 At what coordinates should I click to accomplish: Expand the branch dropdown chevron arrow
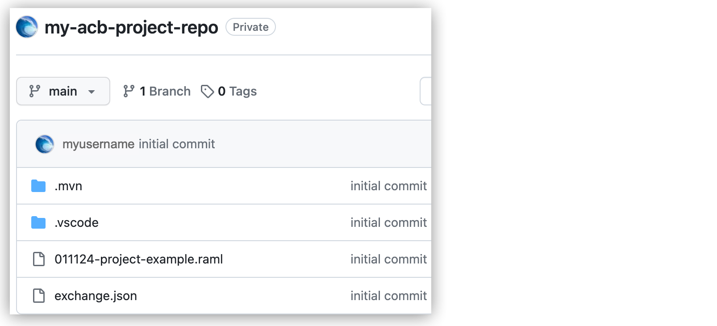(x=92, y=92)
